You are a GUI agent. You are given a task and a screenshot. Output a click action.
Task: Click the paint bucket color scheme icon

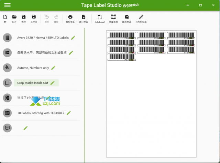(x=7, y=68)
